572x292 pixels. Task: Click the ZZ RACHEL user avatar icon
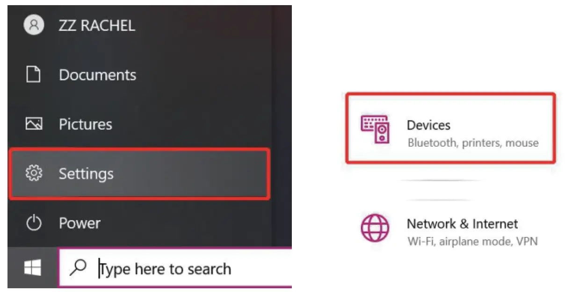[x=34, y=25]
